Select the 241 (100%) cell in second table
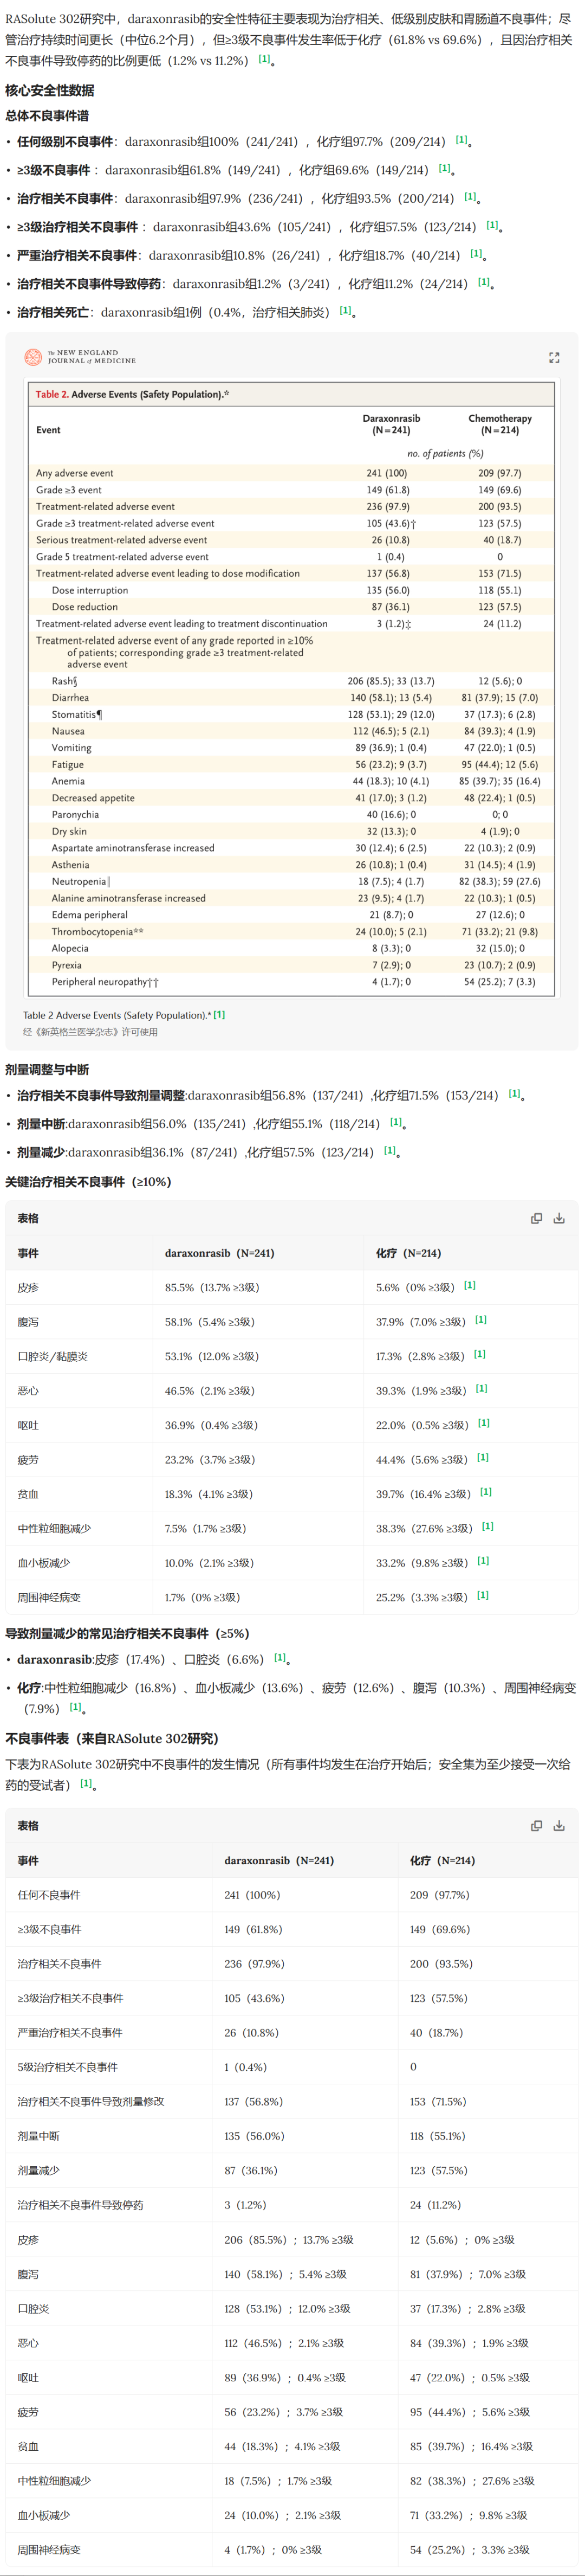585x2576 pixels. point(252,1895)
